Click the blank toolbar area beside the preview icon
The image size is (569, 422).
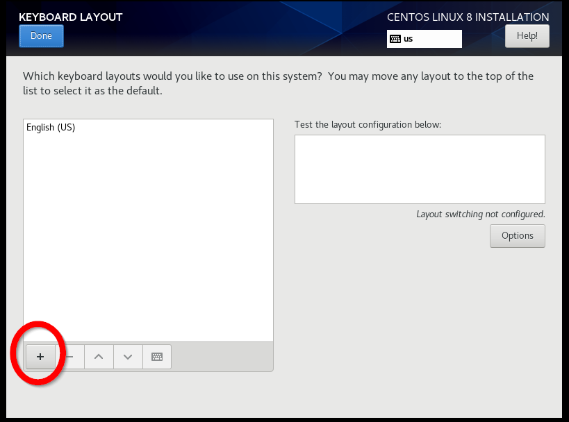pyautogui.click(x=222, y=357)
